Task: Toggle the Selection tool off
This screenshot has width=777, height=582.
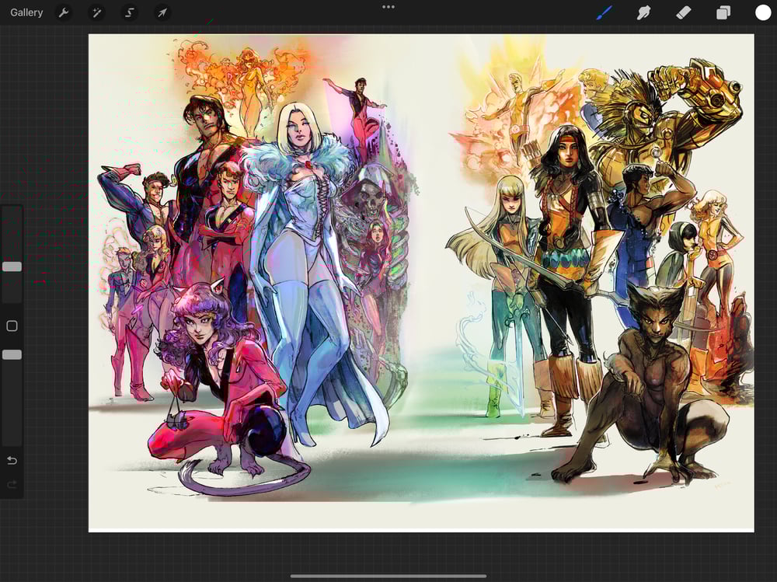Action: [129, 12]
